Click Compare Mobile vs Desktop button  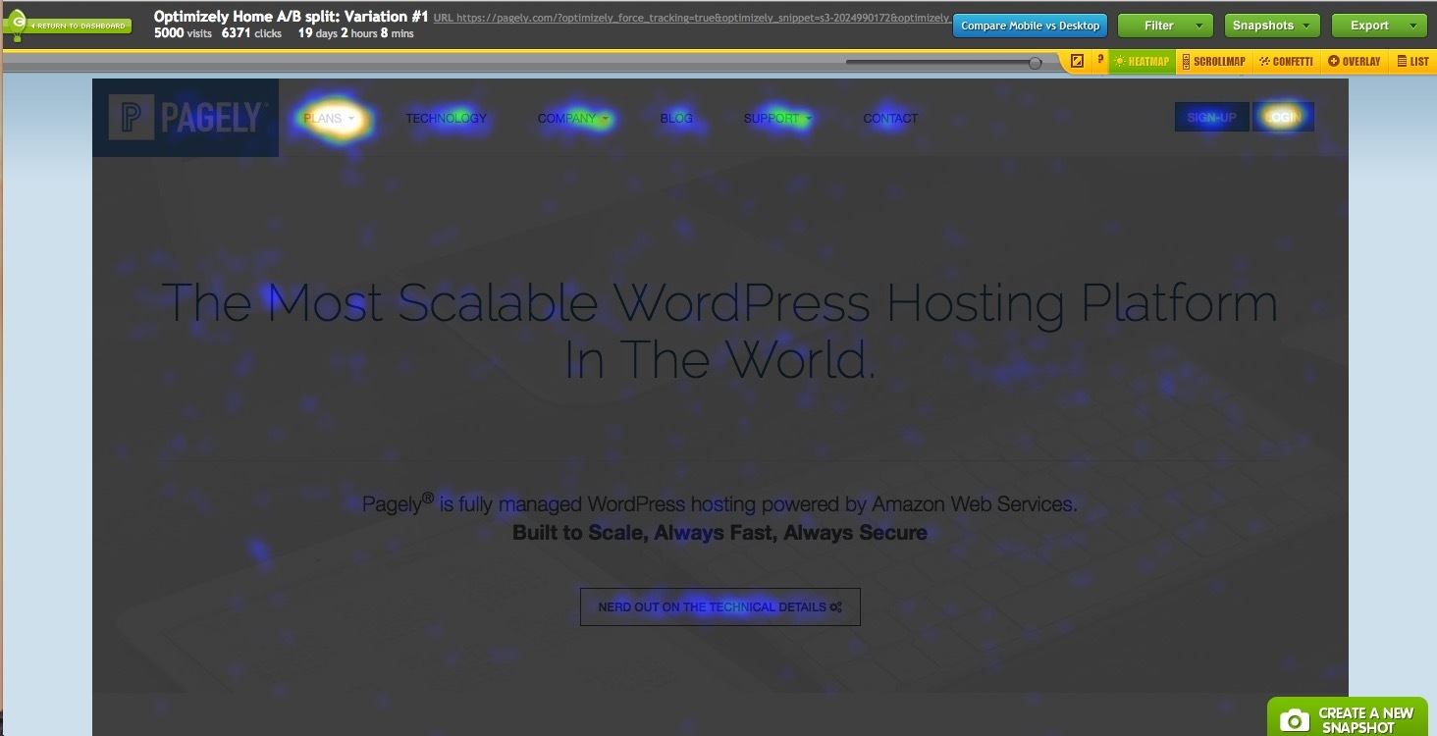(x=1030, y=26)
